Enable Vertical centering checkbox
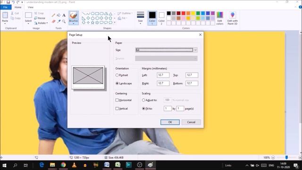Screen dimensions: 302x170 [117, 109]
